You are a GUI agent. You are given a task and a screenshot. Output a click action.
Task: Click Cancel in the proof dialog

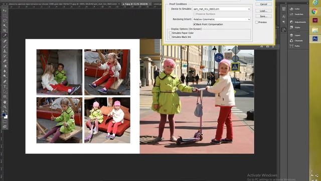coord(263,4)
